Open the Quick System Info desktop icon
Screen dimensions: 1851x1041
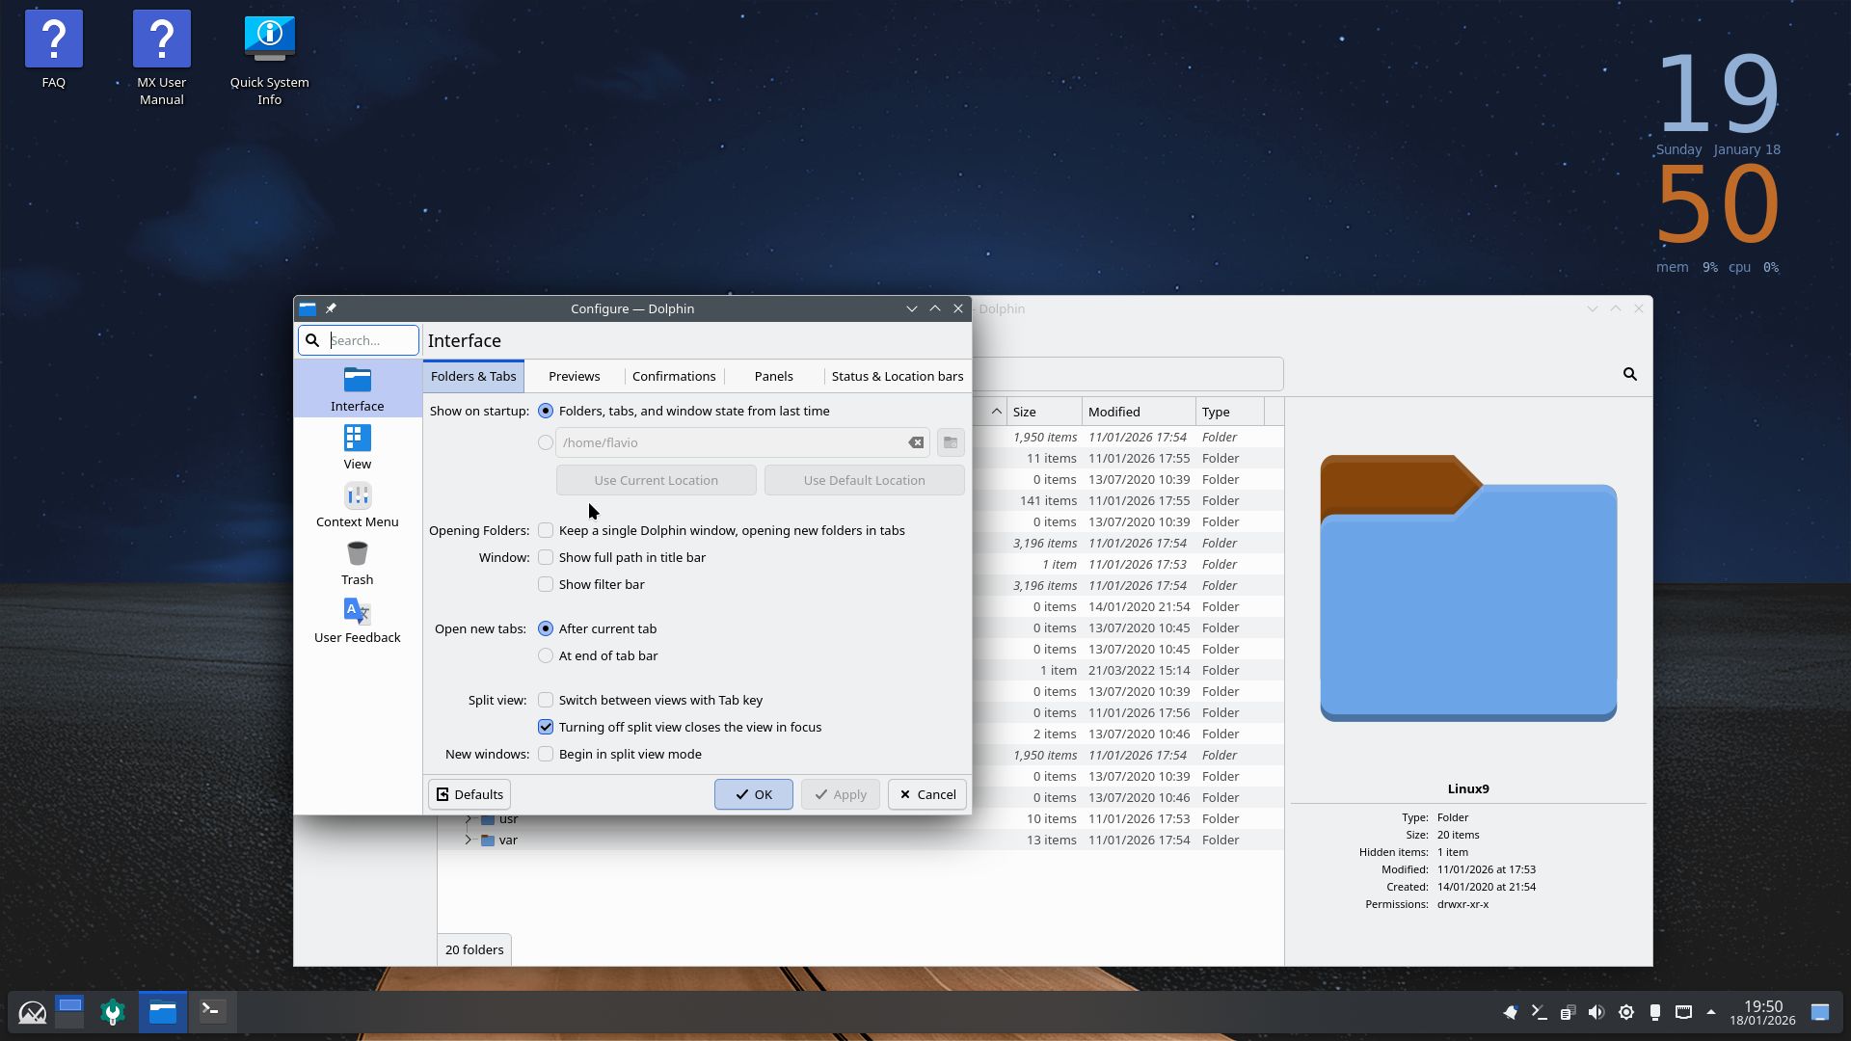[x=269, y=58]
